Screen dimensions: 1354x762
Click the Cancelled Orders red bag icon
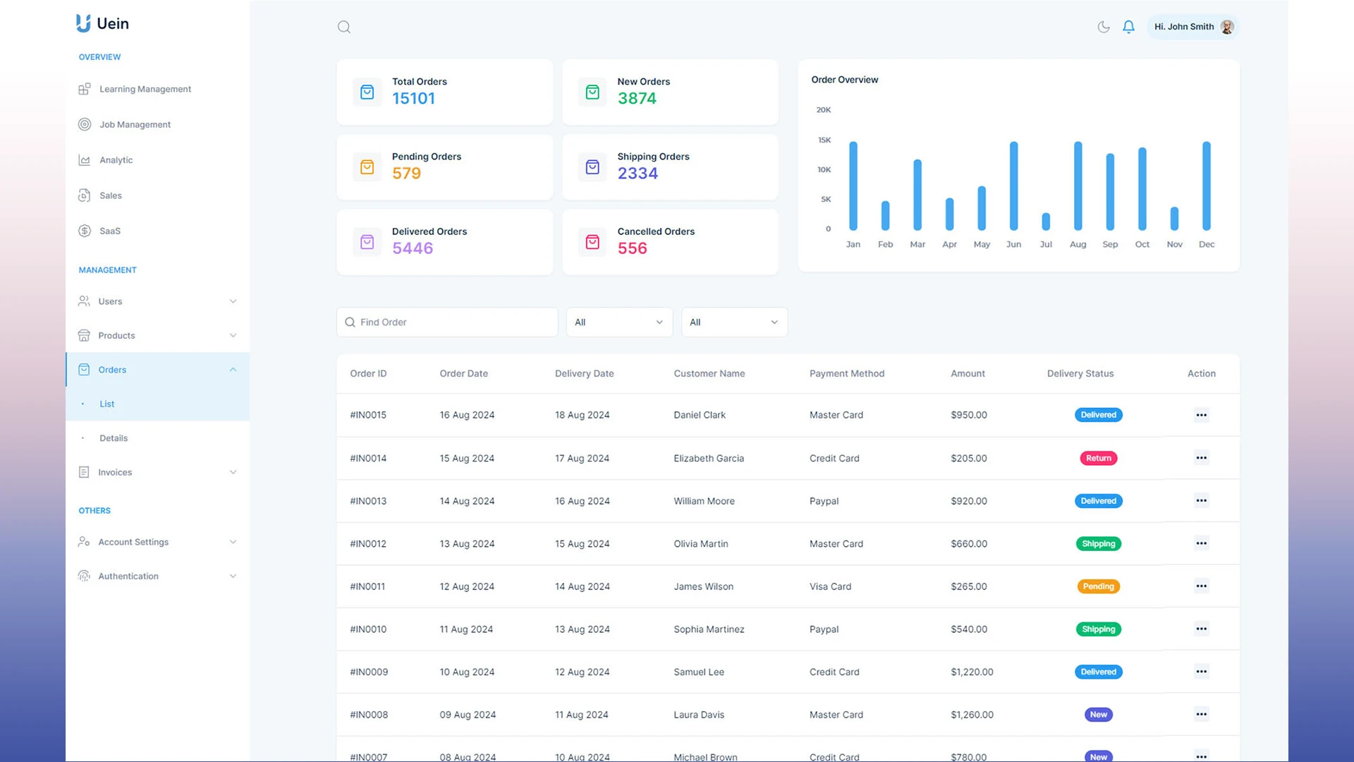(x=592, y=242)
